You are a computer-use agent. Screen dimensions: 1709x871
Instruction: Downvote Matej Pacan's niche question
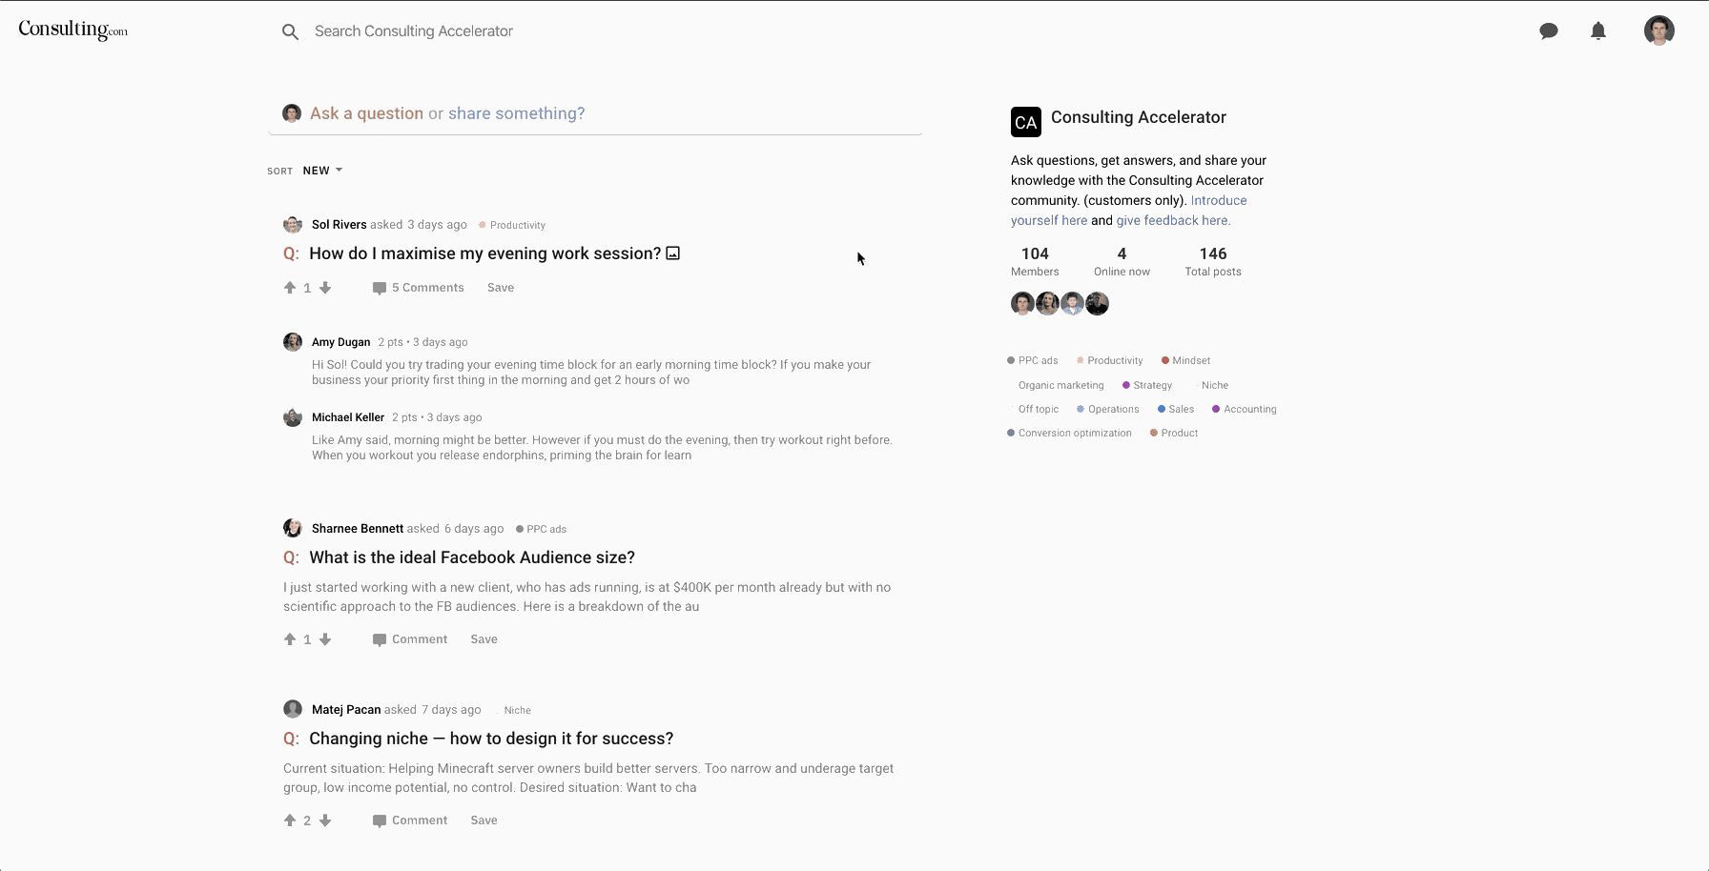(325, 820)
